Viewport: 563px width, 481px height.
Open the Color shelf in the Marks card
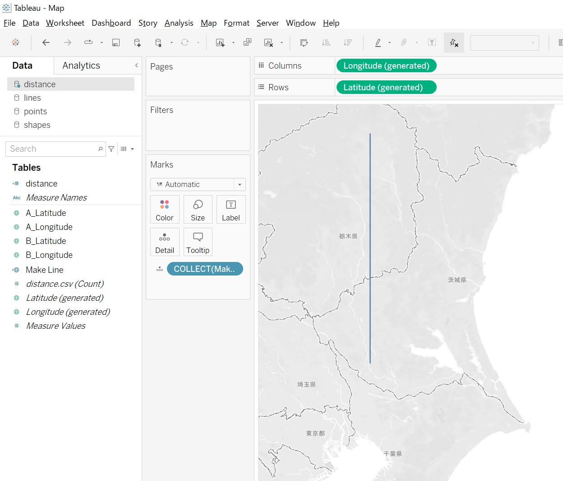click(x=165, y=209)
